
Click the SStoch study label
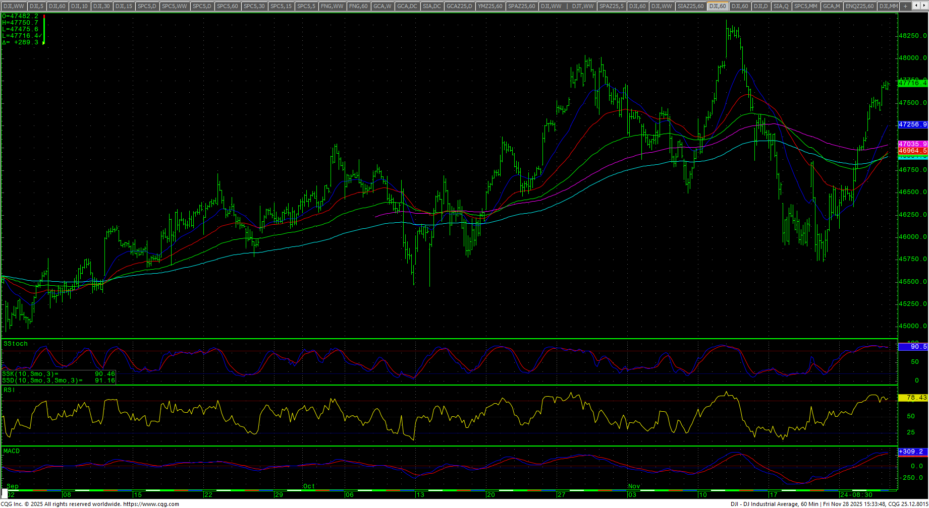(16, 344)
